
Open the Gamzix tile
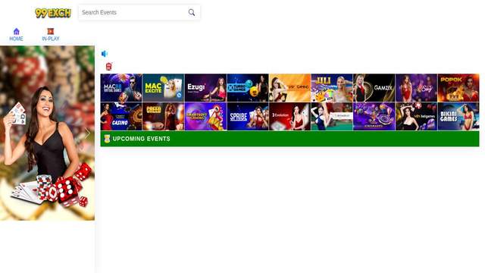tap(374, 88)
